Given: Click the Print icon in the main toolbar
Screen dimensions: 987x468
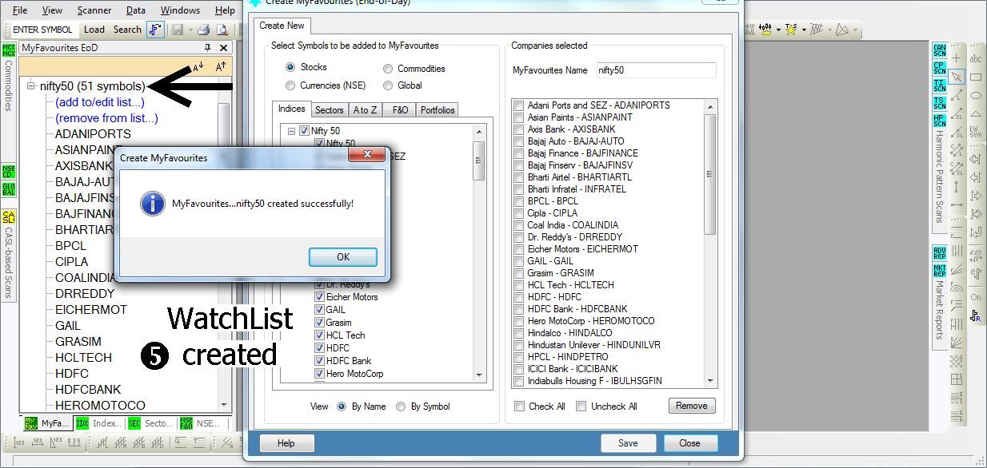Looking at the screenshot, I should (203, 30).
